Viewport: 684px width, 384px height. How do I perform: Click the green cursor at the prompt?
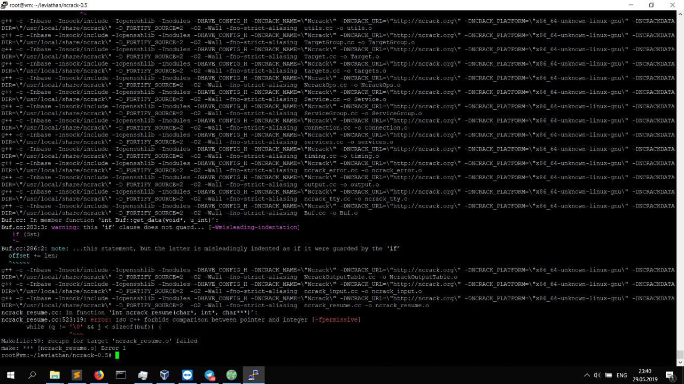pyautogui.click(x=117, y=355)
